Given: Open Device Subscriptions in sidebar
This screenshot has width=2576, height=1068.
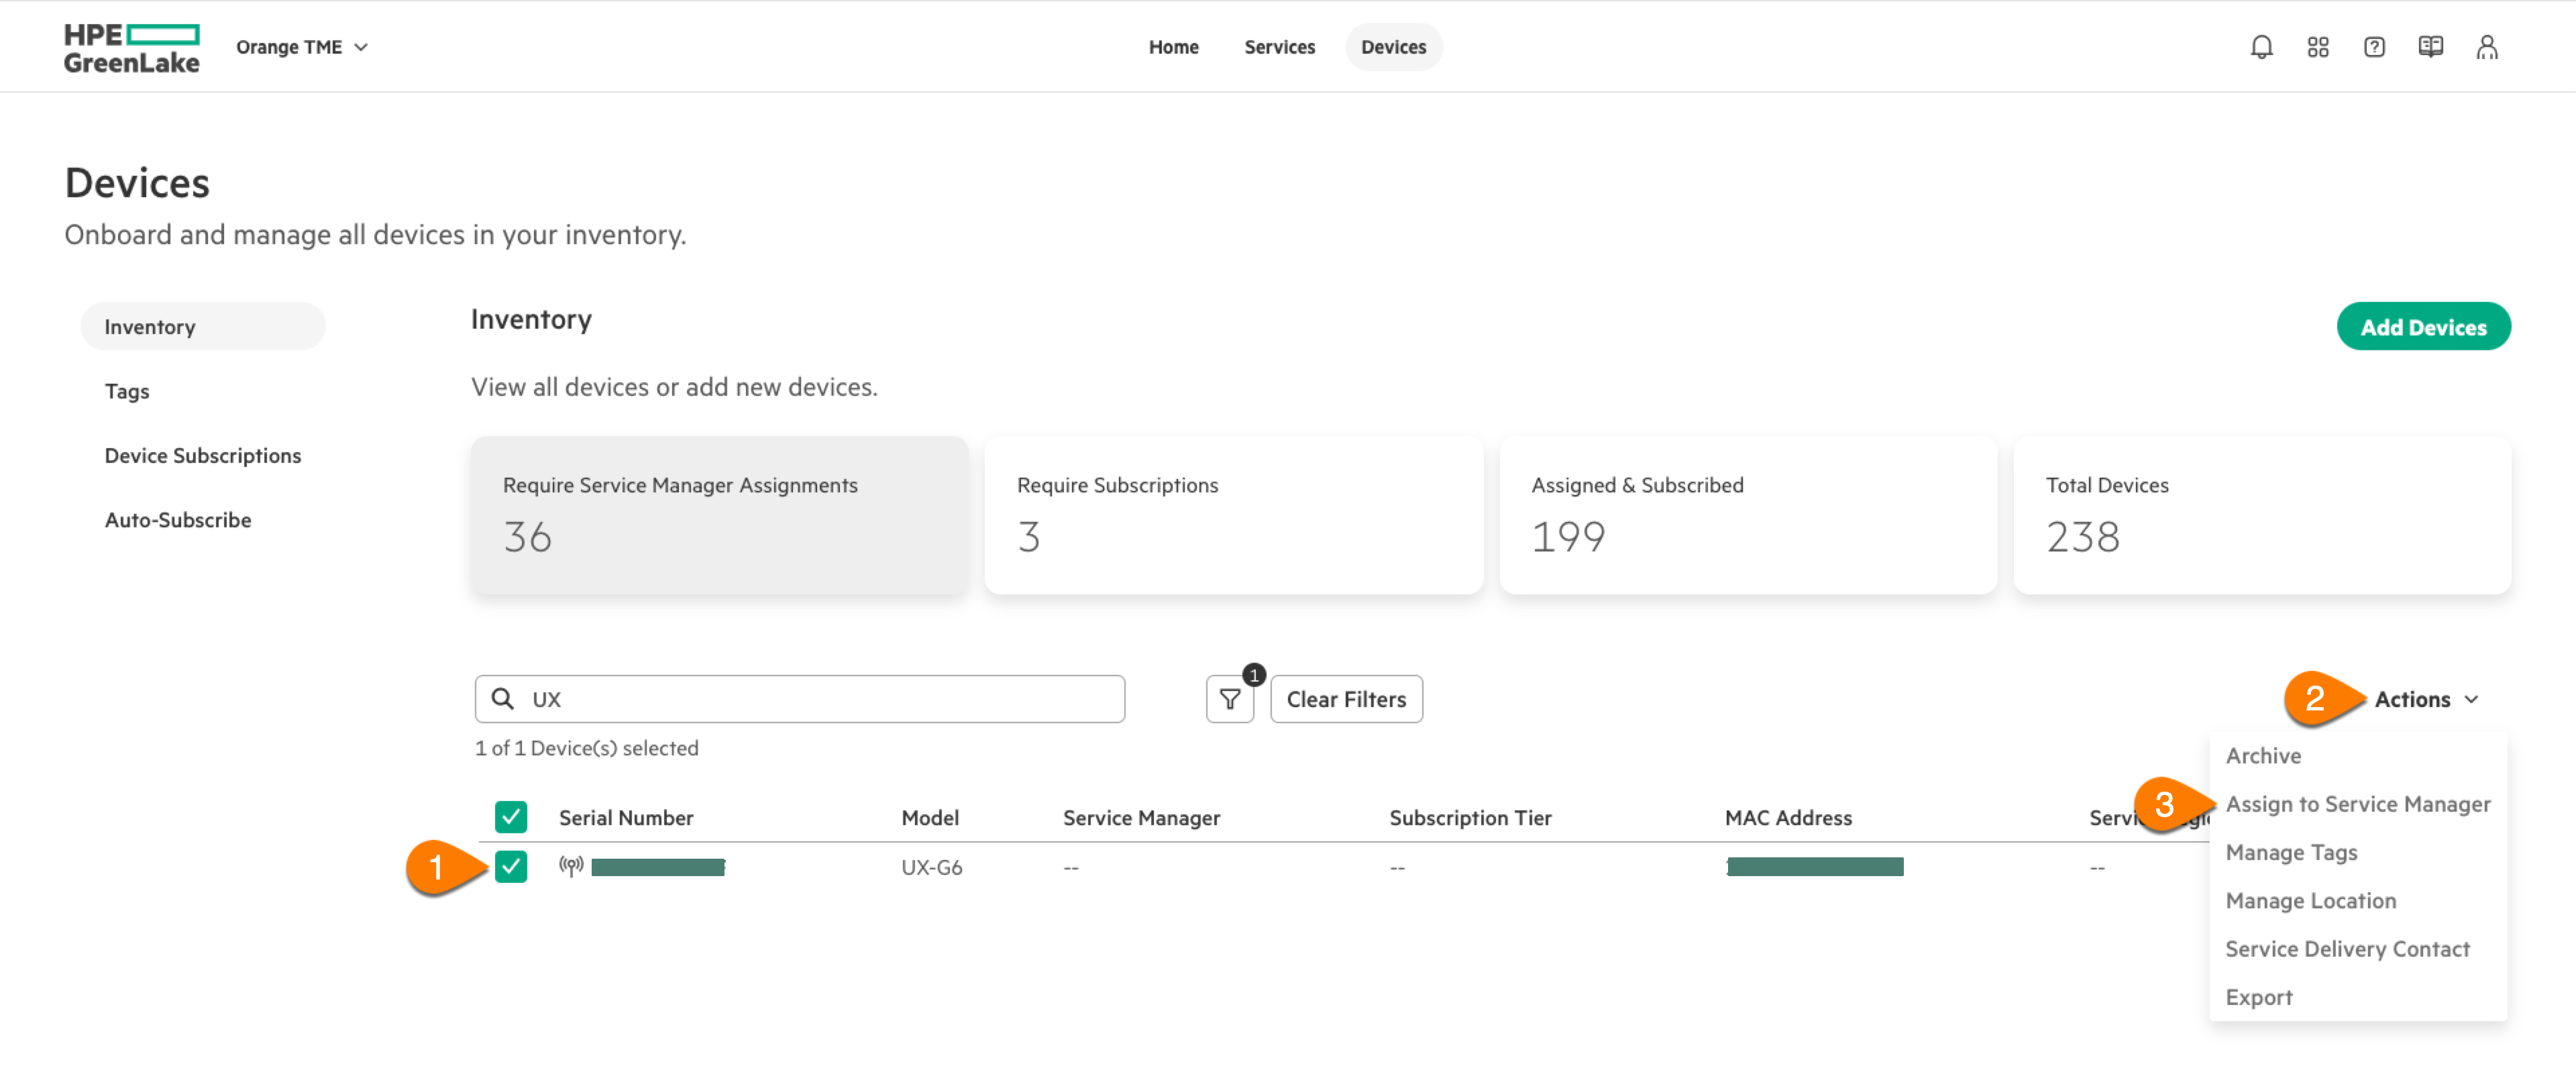Looking at the screenshot, I should (x=203, y=456).
